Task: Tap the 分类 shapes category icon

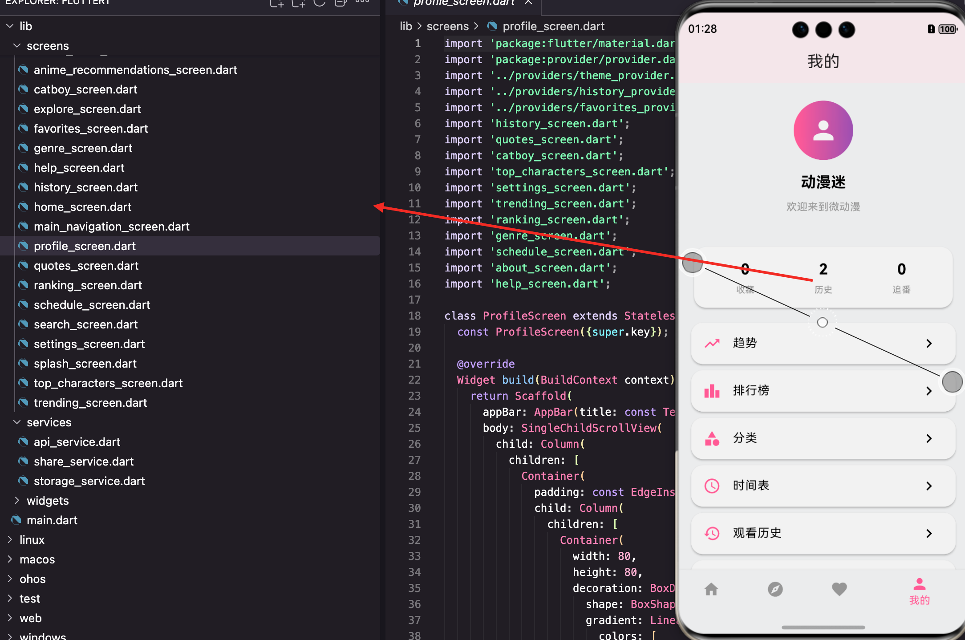Action: click(712, 438)
